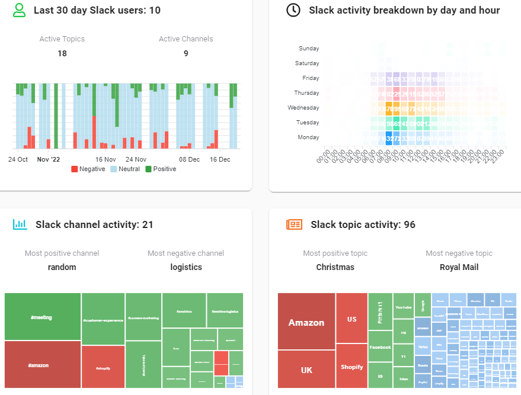Open the logistics most negative channel

[186, 266]
